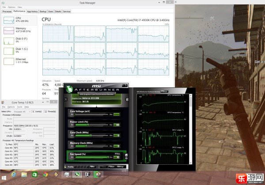This screenshot has height=185, width=265.
Task: Click the Task Manager window title icon
Action: click(3, 3)
